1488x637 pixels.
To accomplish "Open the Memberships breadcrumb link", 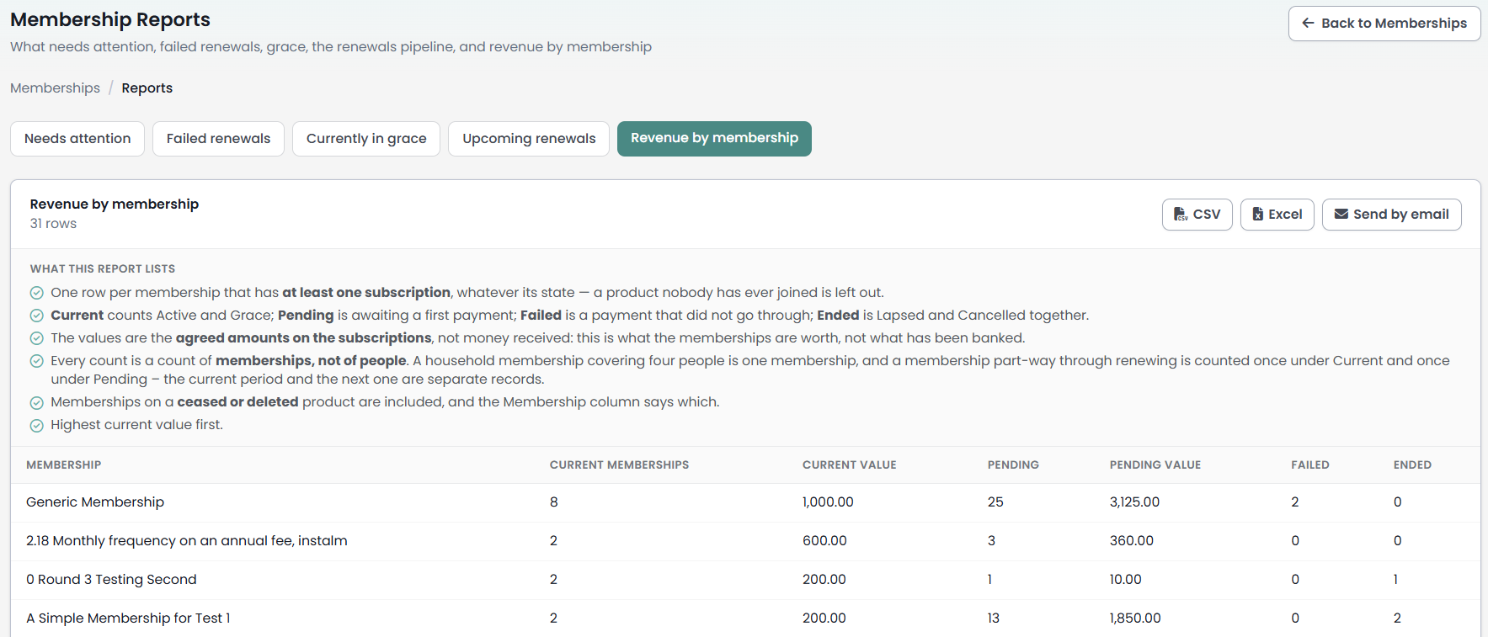I will point(55,88).
